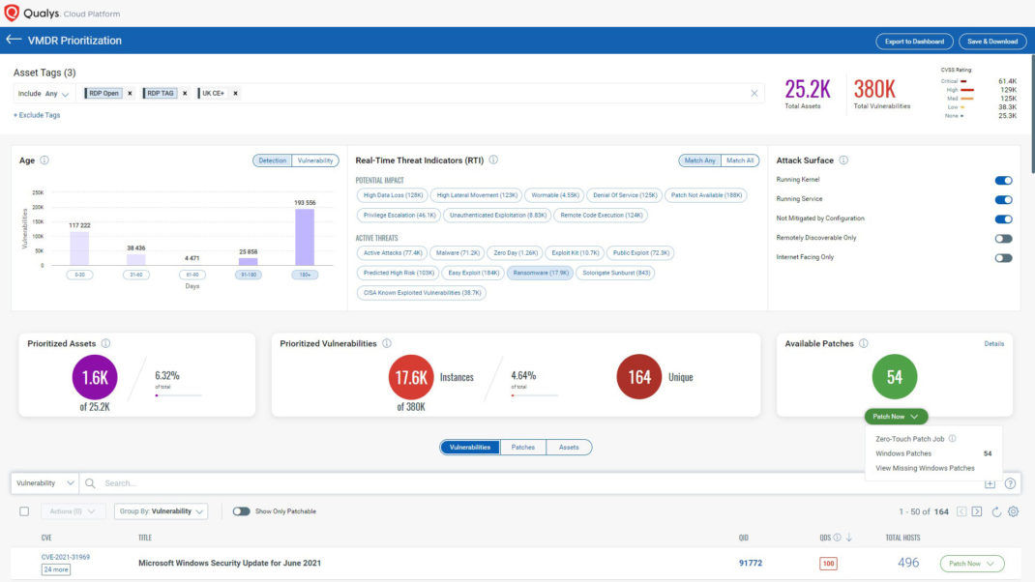Toggle Running Service switch

click(x=1003, y=199)
